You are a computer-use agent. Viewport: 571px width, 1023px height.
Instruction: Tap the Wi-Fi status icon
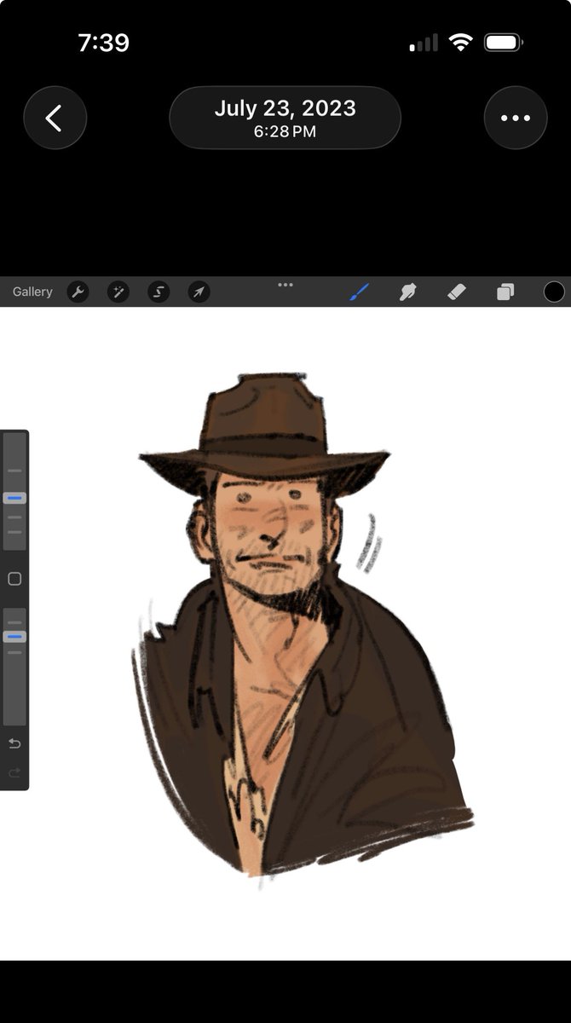pos(461,43)
